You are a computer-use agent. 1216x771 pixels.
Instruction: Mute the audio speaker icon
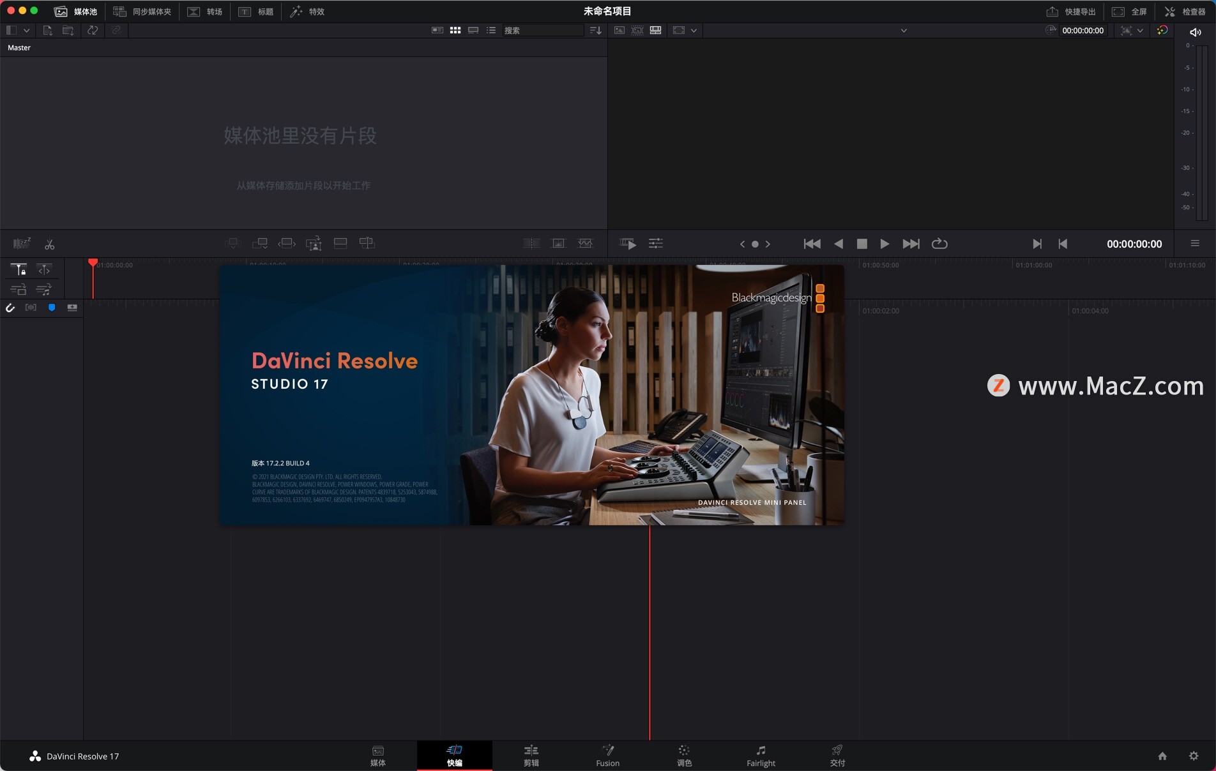(x=1195, y=32)
